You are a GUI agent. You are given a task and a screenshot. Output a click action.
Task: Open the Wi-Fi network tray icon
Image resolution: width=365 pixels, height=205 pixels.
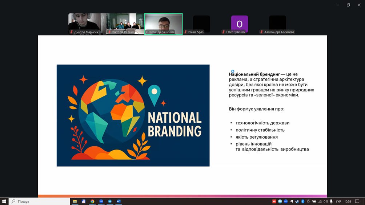pos(320,201)
